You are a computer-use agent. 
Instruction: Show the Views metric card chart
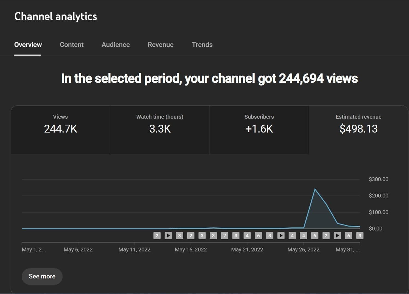click(61, 130)
